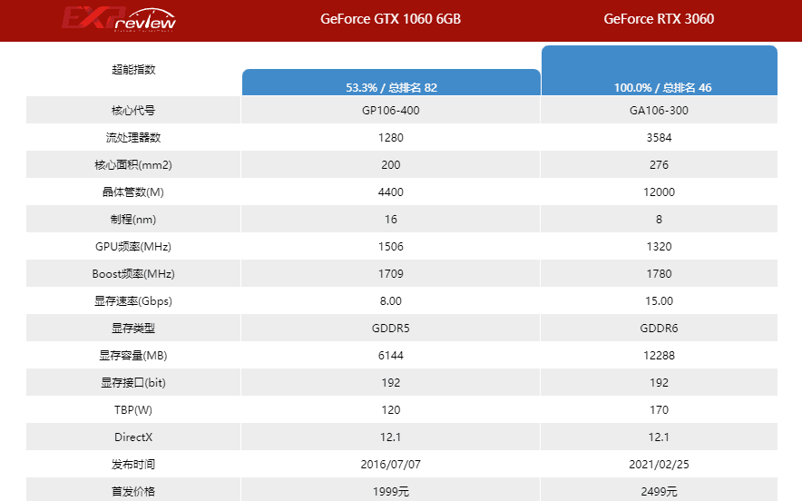Select the GeForce RTX 3060 column header
This screenshot has width=802, height=501.
pos(659,19)
